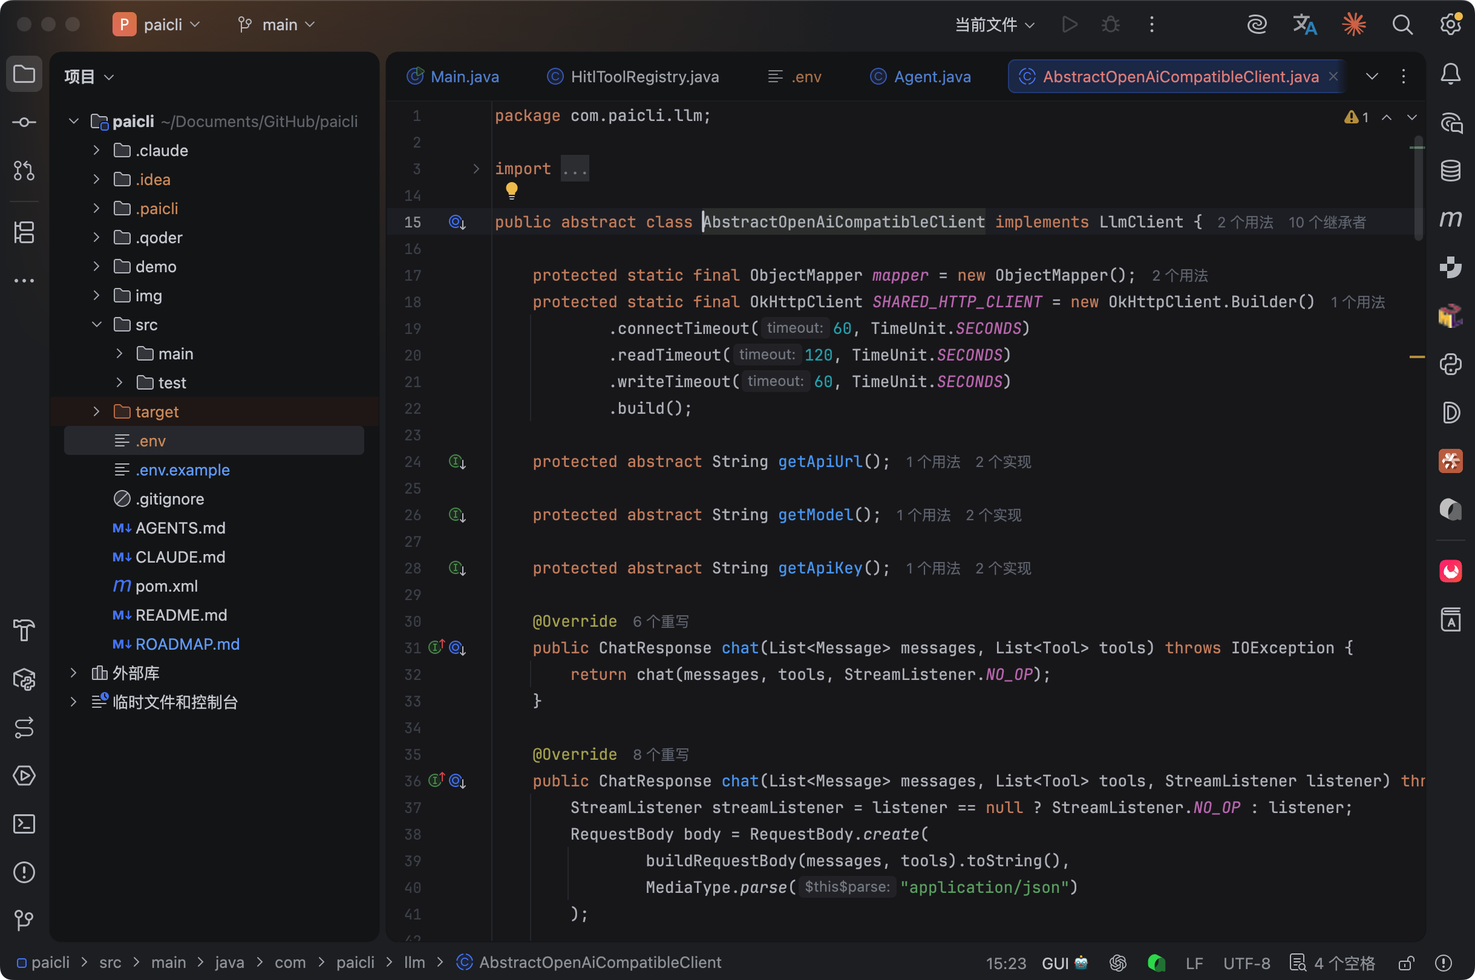Click the UTF-8 encoding in status bar

tap(1246, 963)
